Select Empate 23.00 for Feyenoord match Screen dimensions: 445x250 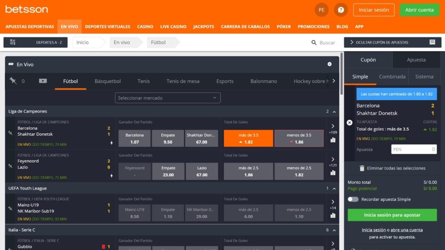pyautogui.click(x=168, y=171)
